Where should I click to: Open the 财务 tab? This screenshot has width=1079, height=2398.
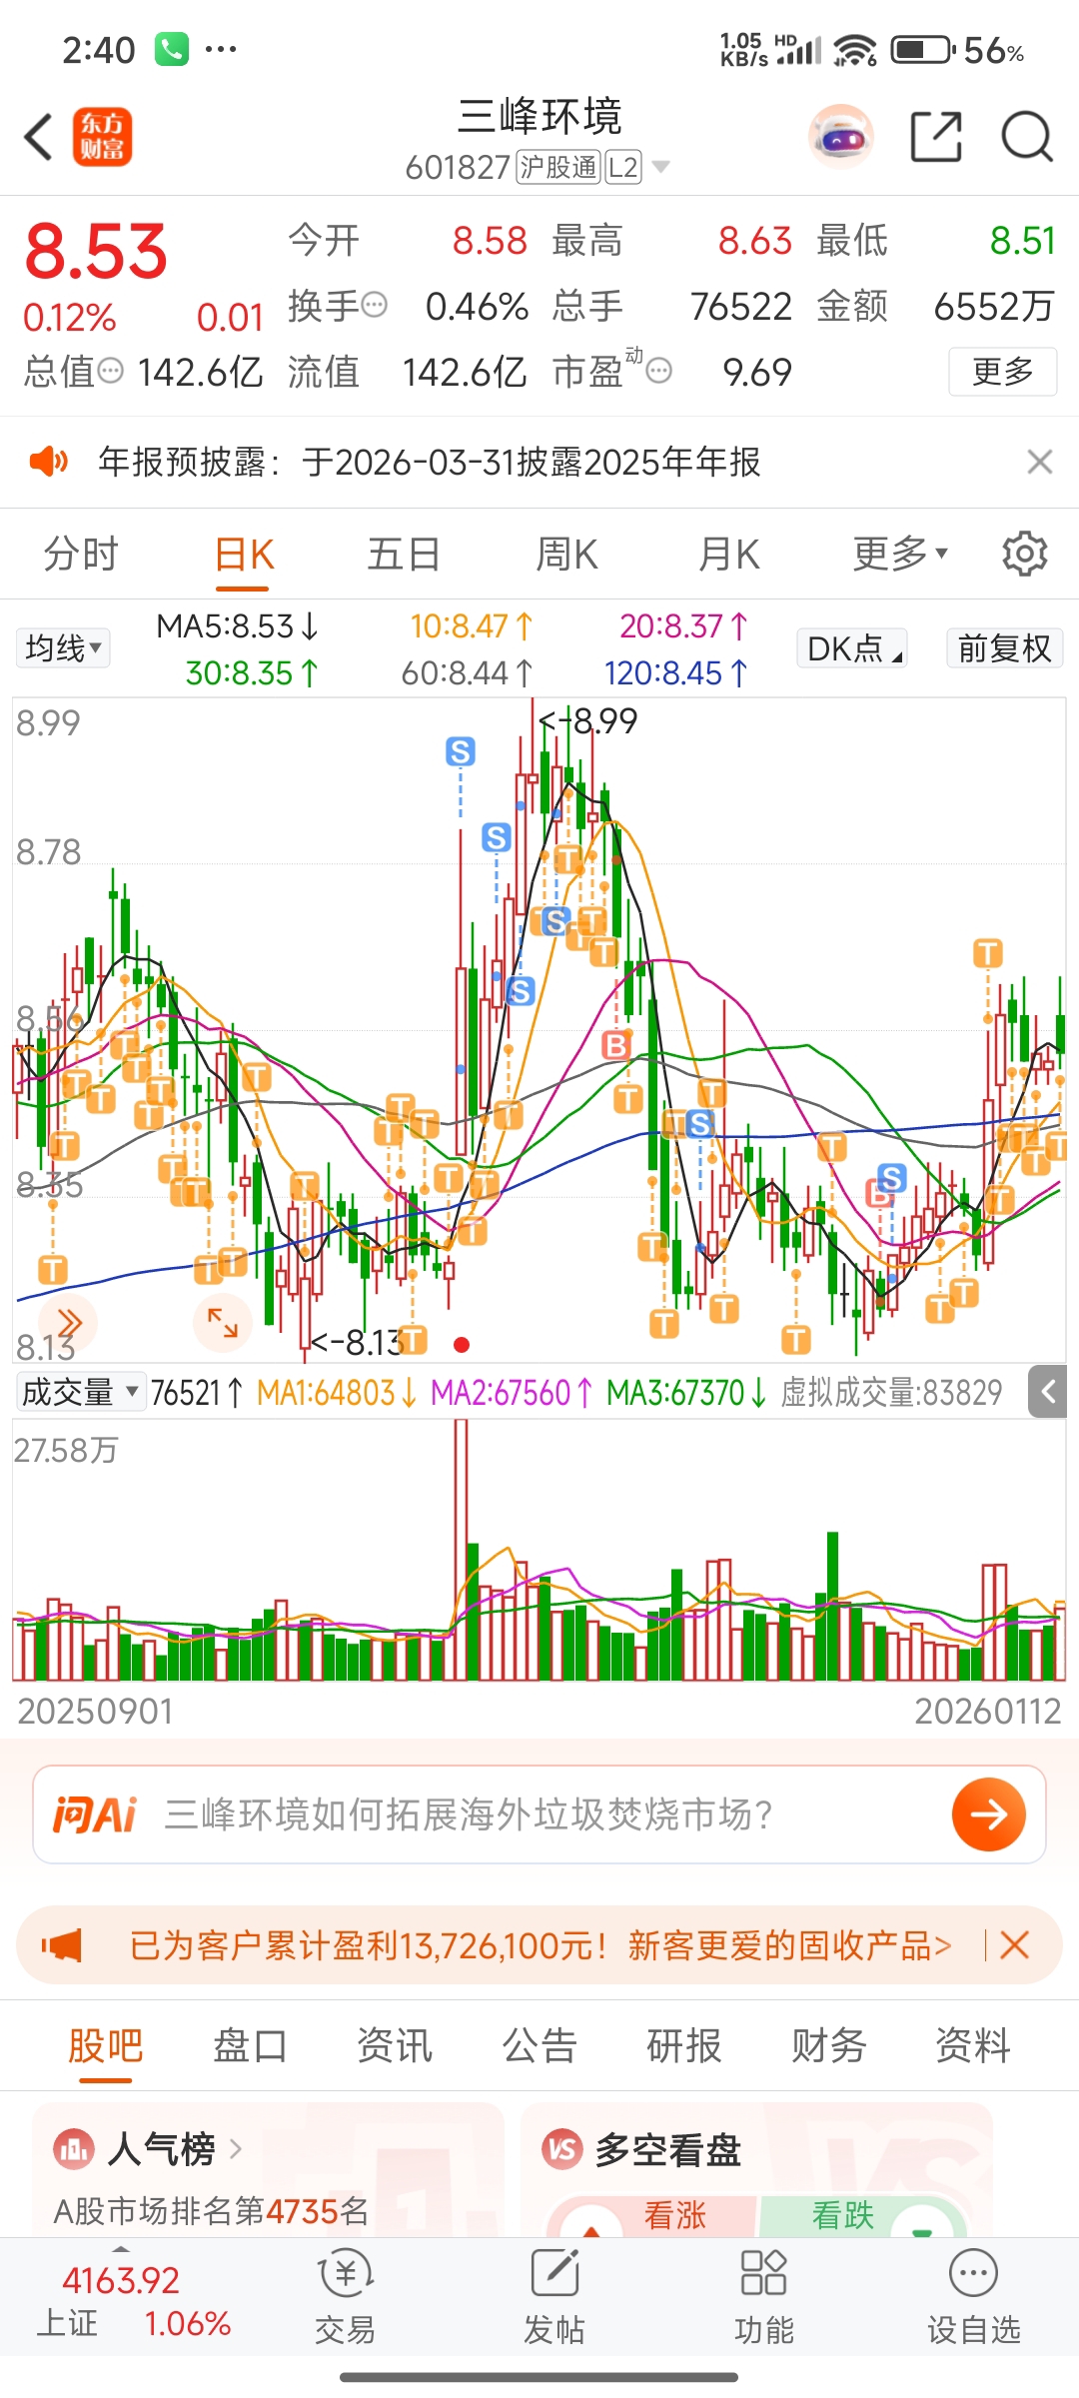[828, 2045]
